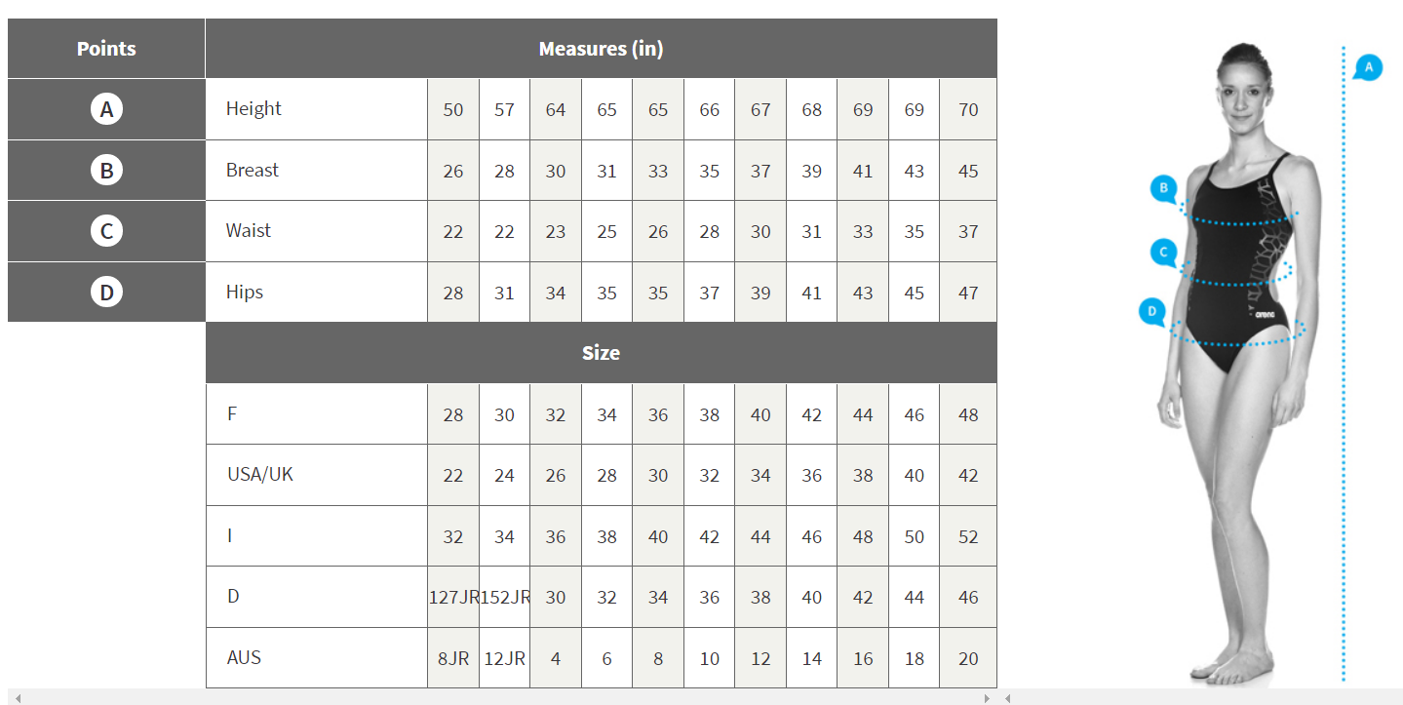Click the 127JR cell in the D row
This screenshot has width=1403, height=705.
coord(452,597)
